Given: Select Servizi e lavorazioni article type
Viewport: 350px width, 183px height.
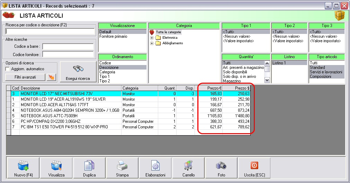Looking at the screenshot, I should pos(327,72).
